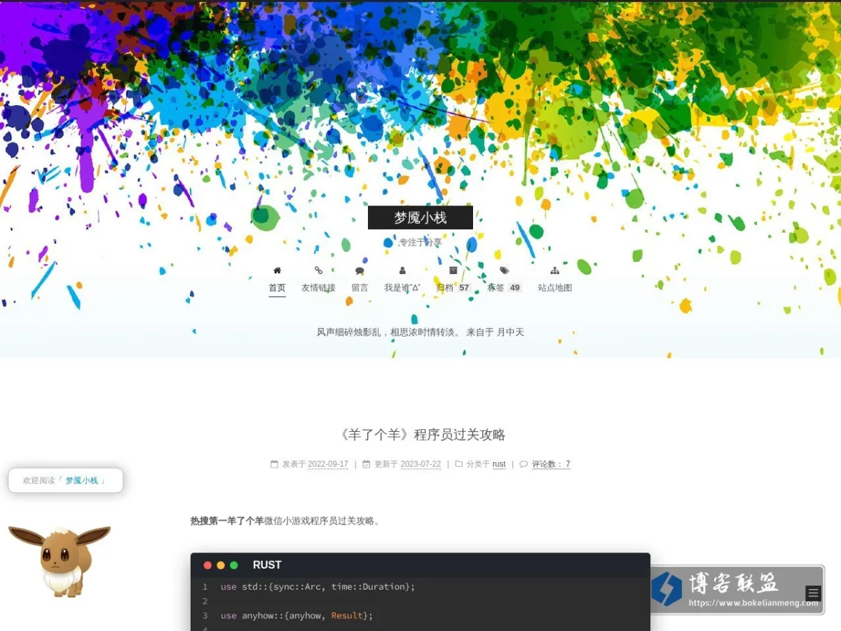Click the chain-link icon above 友情链接
This screenshot has height=631, width=841.
pyautogui.click(x=318, y=270)
